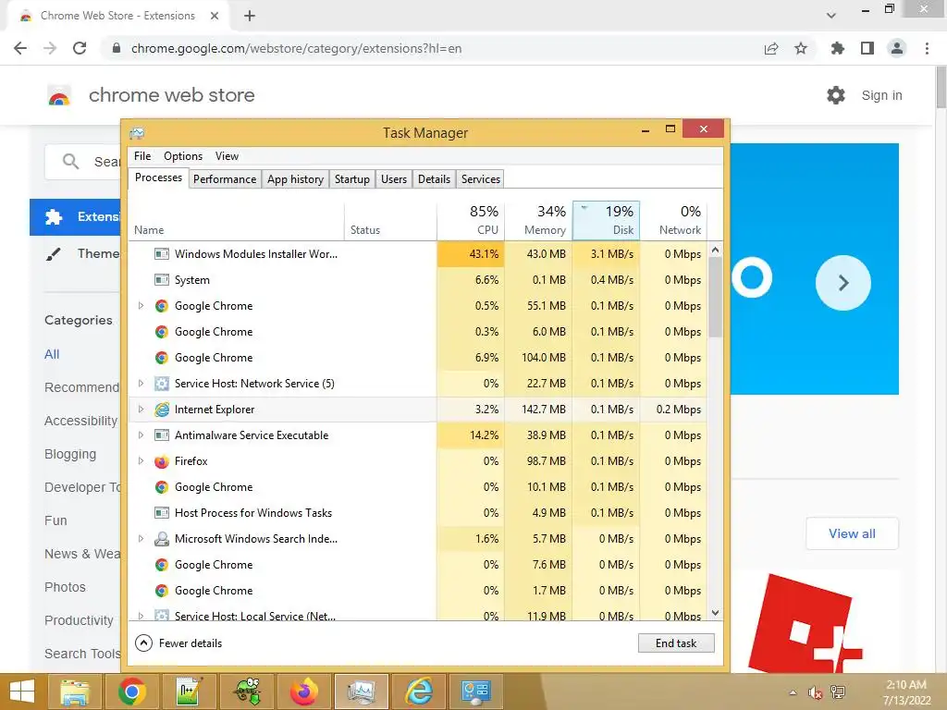This screenshot has width=947, height=710.
Task: Open a new Chrome tab
Action: [x=250, y=16]
